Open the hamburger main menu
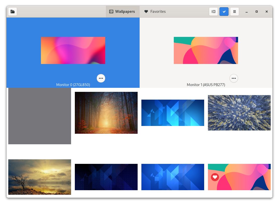The width and height of the screenshot is (279, 205). (x=234, y=12)
